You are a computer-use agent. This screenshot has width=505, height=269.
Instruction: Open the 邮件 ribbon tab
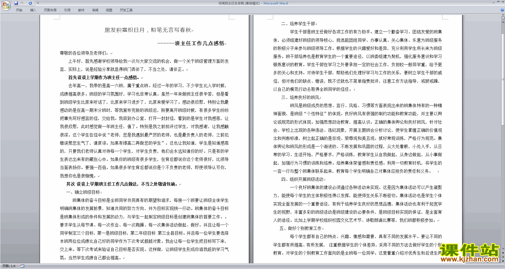tap(81, 10)
